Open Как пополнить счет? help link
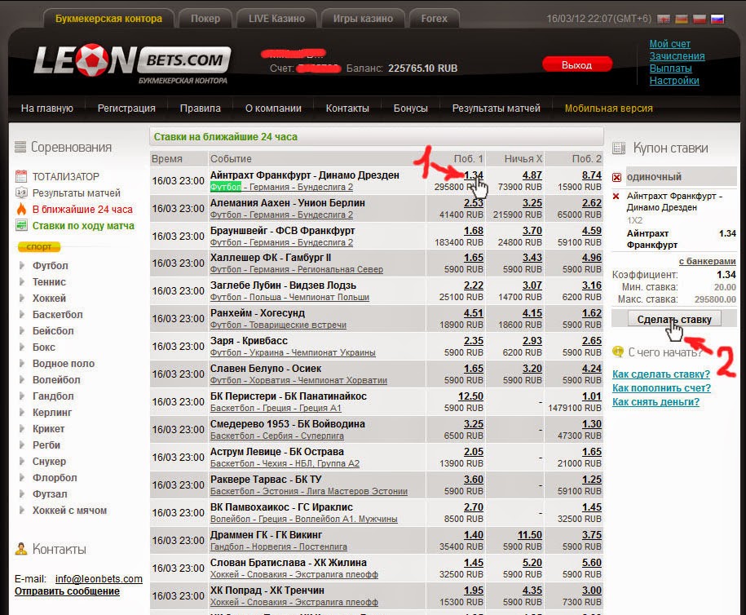Viewport: 746px width, 615px height. click(x=661, y=388)
